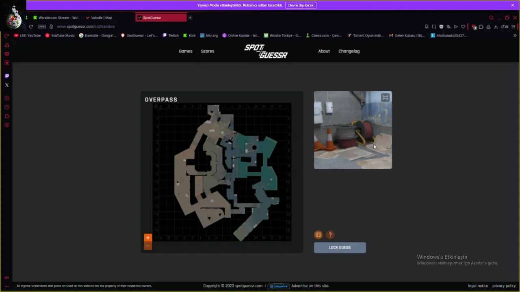Expand hidden bookmarks with double chevron
The width and height of the screenshot is (520, 292).
(515, 36)
